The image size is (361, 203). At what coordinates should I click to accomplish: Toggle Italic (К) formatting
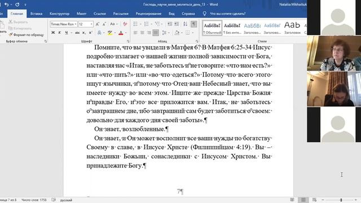tap(60, 33)
